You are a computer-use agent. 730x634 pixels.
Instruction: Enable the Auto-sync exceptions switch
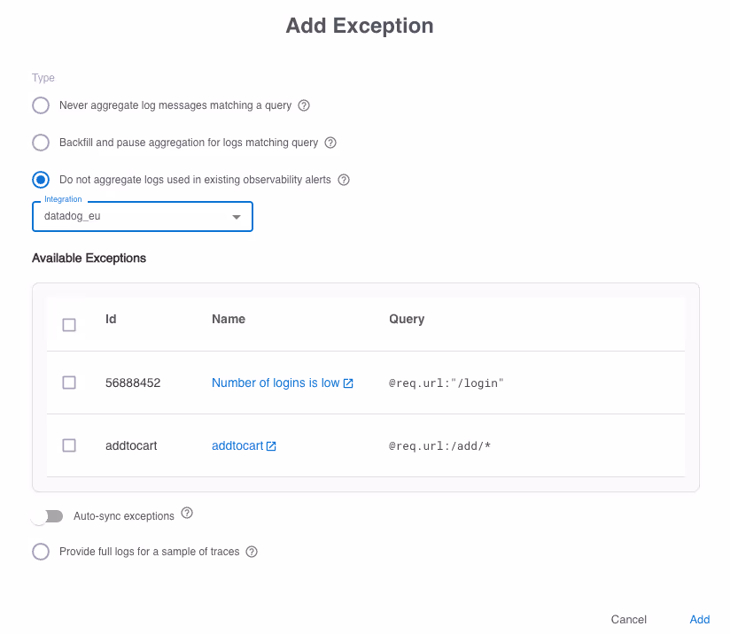tap(47, 515)
